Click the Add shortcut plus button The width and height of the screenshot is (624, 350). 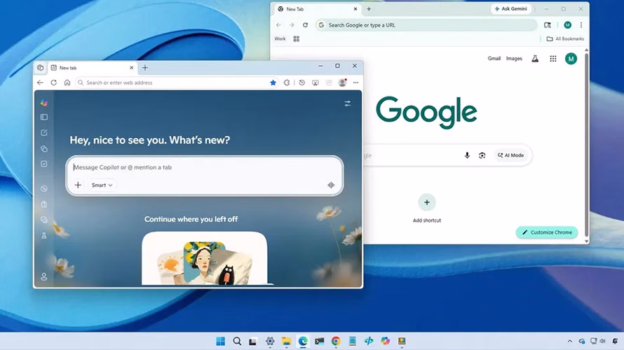pyautogui.click(x=426, y=202)
